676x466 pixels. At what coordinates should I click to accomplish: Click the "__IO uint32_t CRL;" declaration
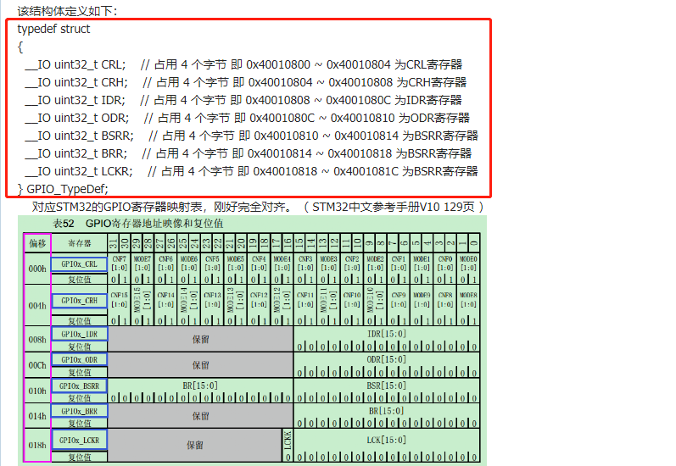(75, 64)
